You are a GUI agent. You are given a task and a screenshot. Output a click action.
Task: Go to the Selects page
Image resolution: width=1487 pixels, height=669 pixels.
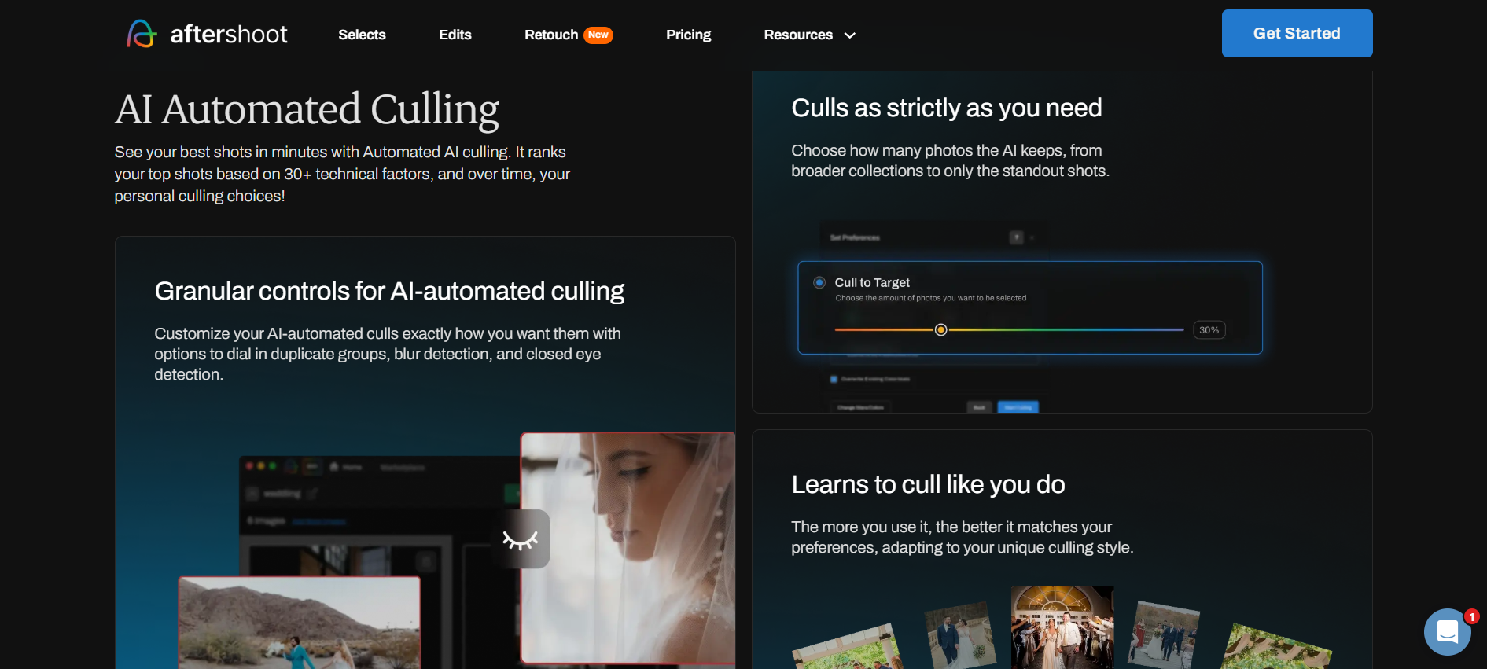(x=362, y=35)
